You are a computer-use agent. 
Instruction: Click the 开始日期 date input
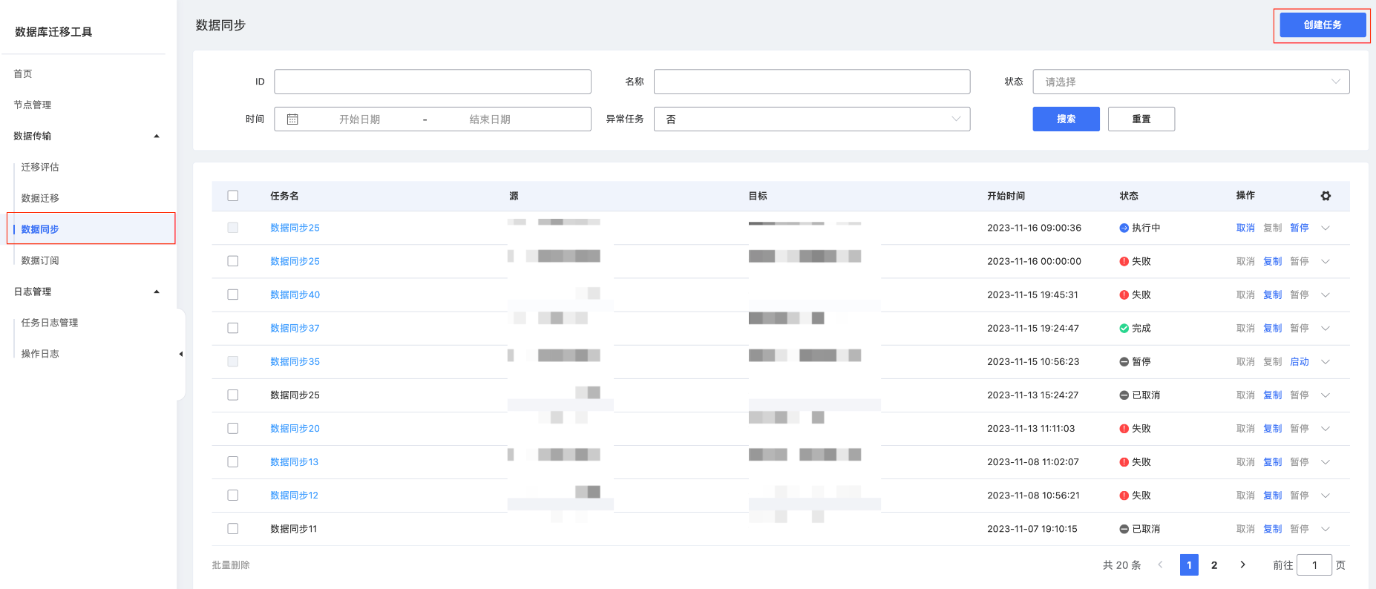pos(360,119)
